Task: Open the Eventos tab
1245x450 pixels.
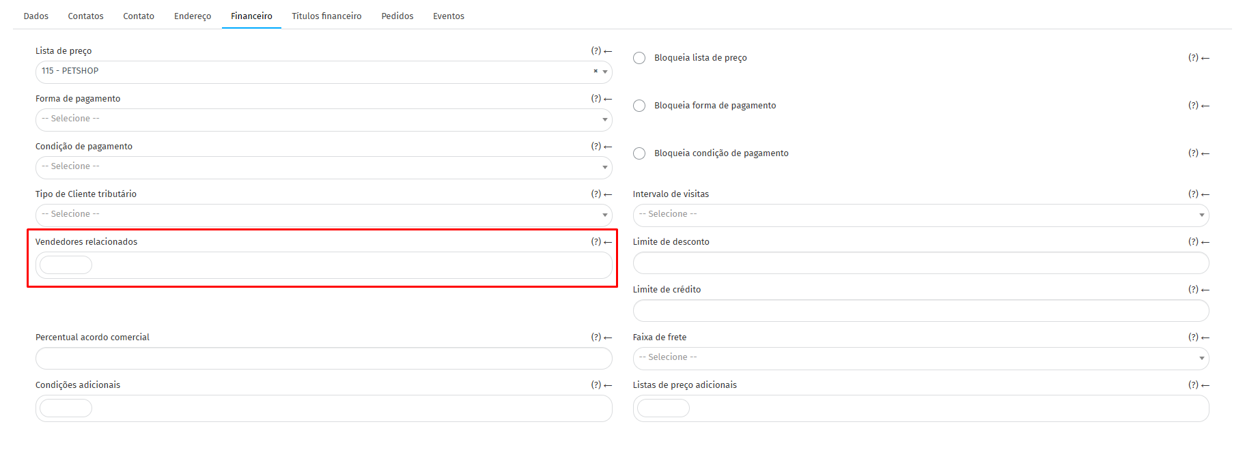Action: (449, 16)
